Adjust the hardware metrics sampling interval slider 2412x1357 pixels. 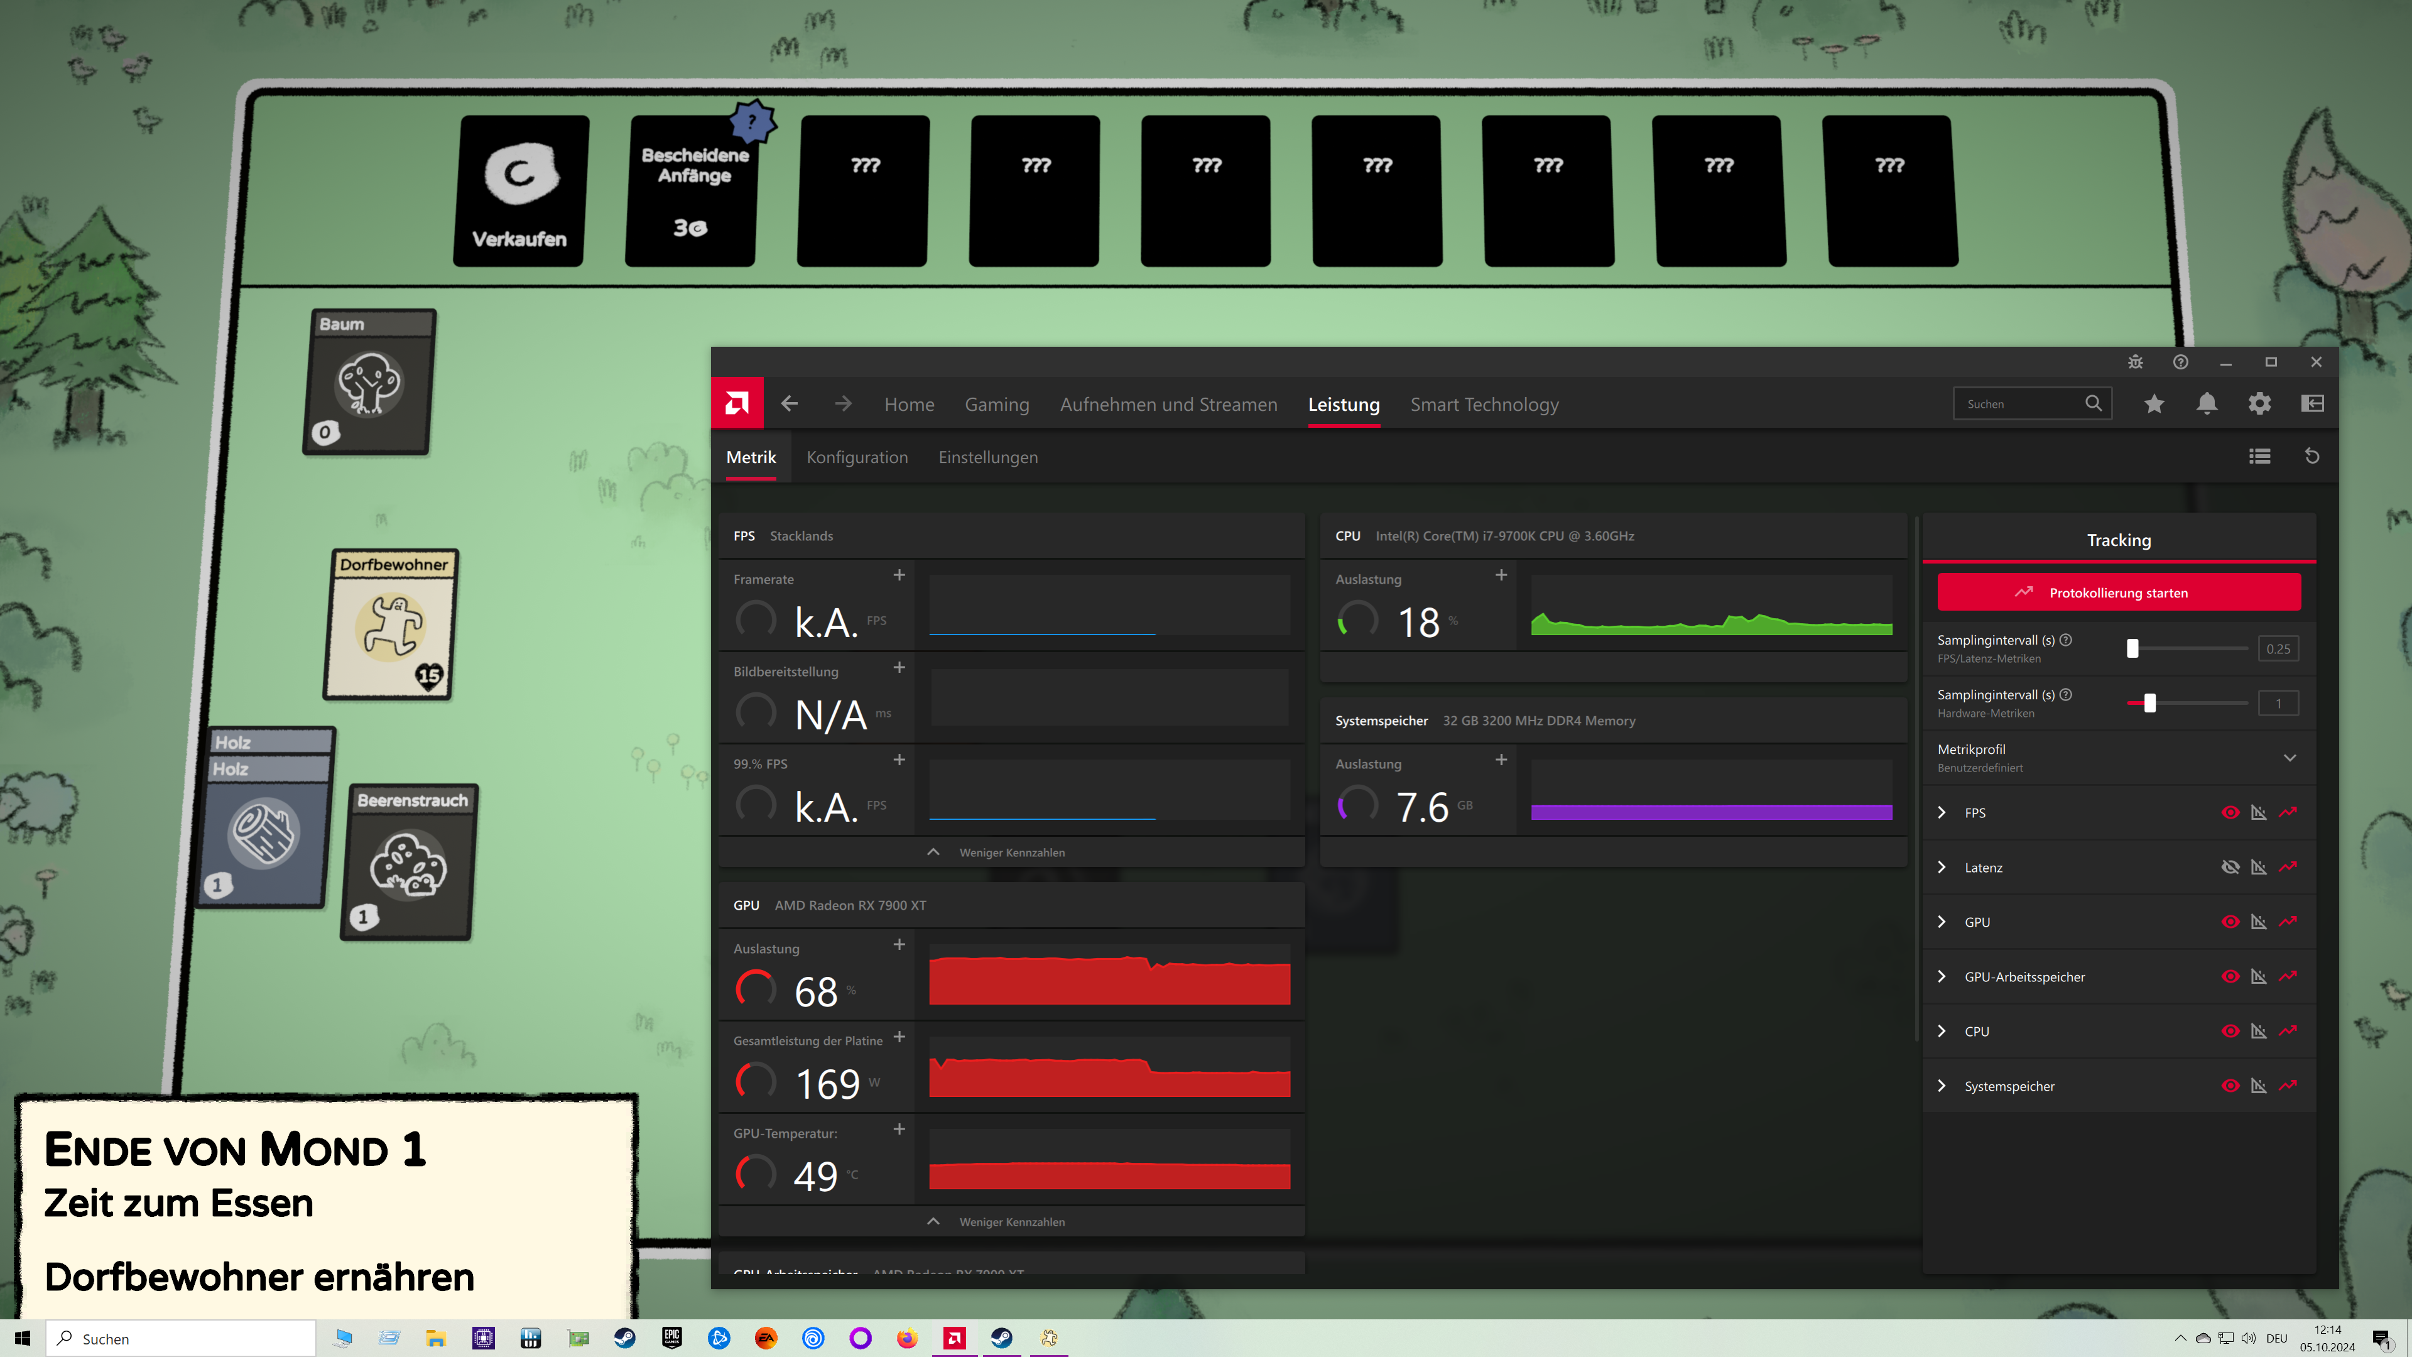pyautogui.click(x=2150, y=702)
